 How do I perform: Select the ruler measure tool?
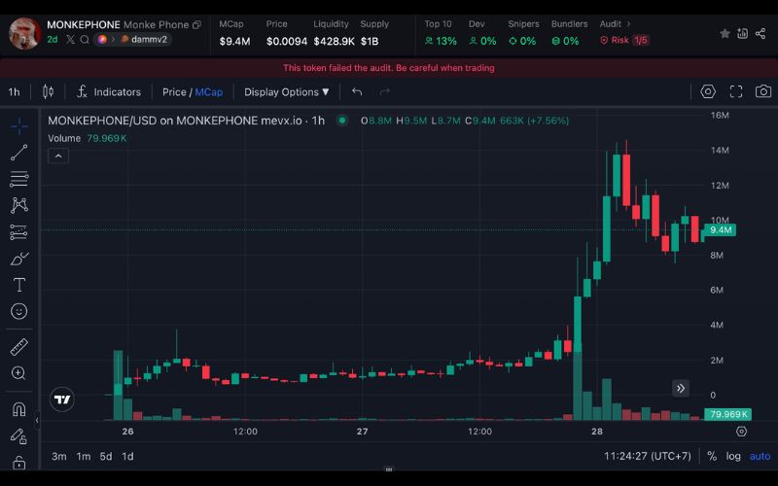coord(18,347)
